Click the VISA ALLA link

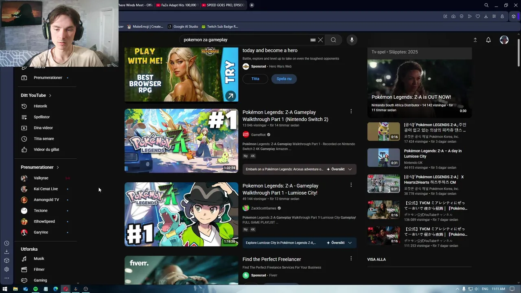coord(377,259)
